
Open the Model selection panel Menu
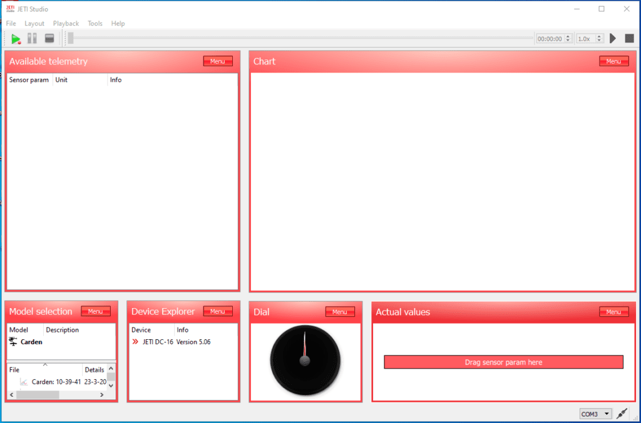(x=96, y=311)
